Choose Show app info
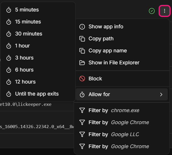Viewport: 172px width, 155px height. click(122, 27)
